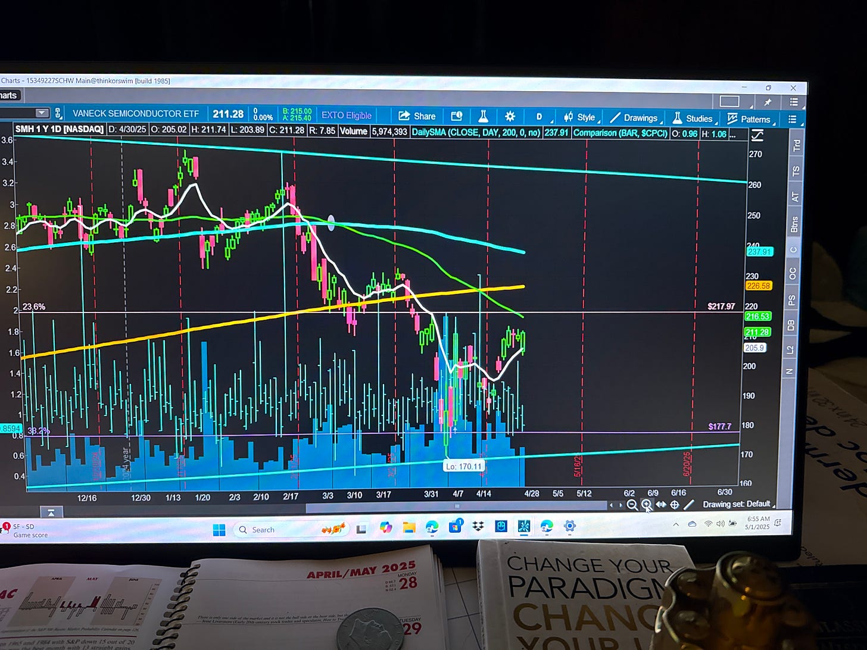Click the $177.7 Fibonacci level label
Viewport: 867px width, 650px height.
point(720,426)
